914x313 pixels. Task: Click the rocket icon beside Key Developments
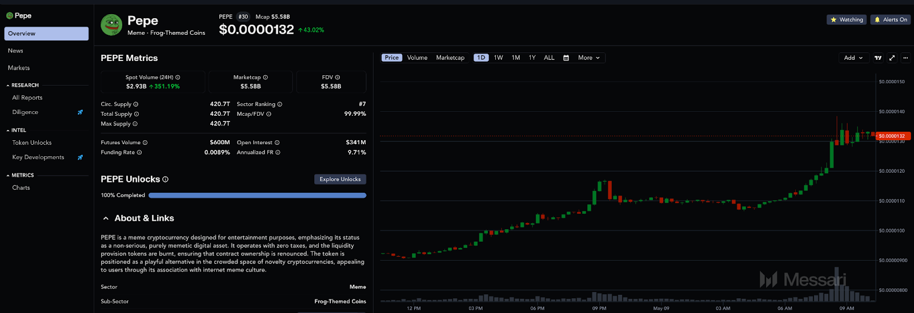click(80, 157)
